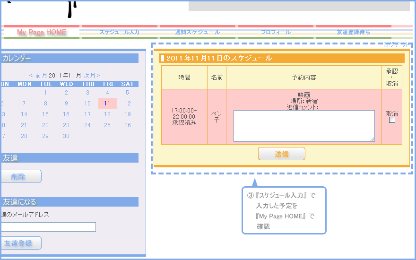The height and width of the screenshot is (260, 416).
Task: Choose date 30 in the calendar
Action: coord(66,136)
